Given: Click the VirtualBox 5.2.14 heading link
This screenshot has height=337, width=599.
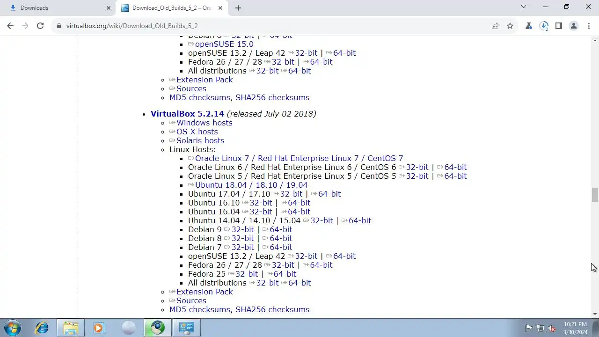Looking at the screenshot, I should 187,114.
